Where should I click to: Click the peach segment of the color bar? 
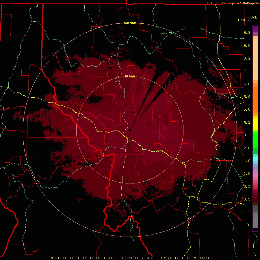[x=255, y=59]
